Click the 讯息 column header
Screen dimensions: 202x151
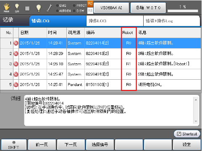169,33
